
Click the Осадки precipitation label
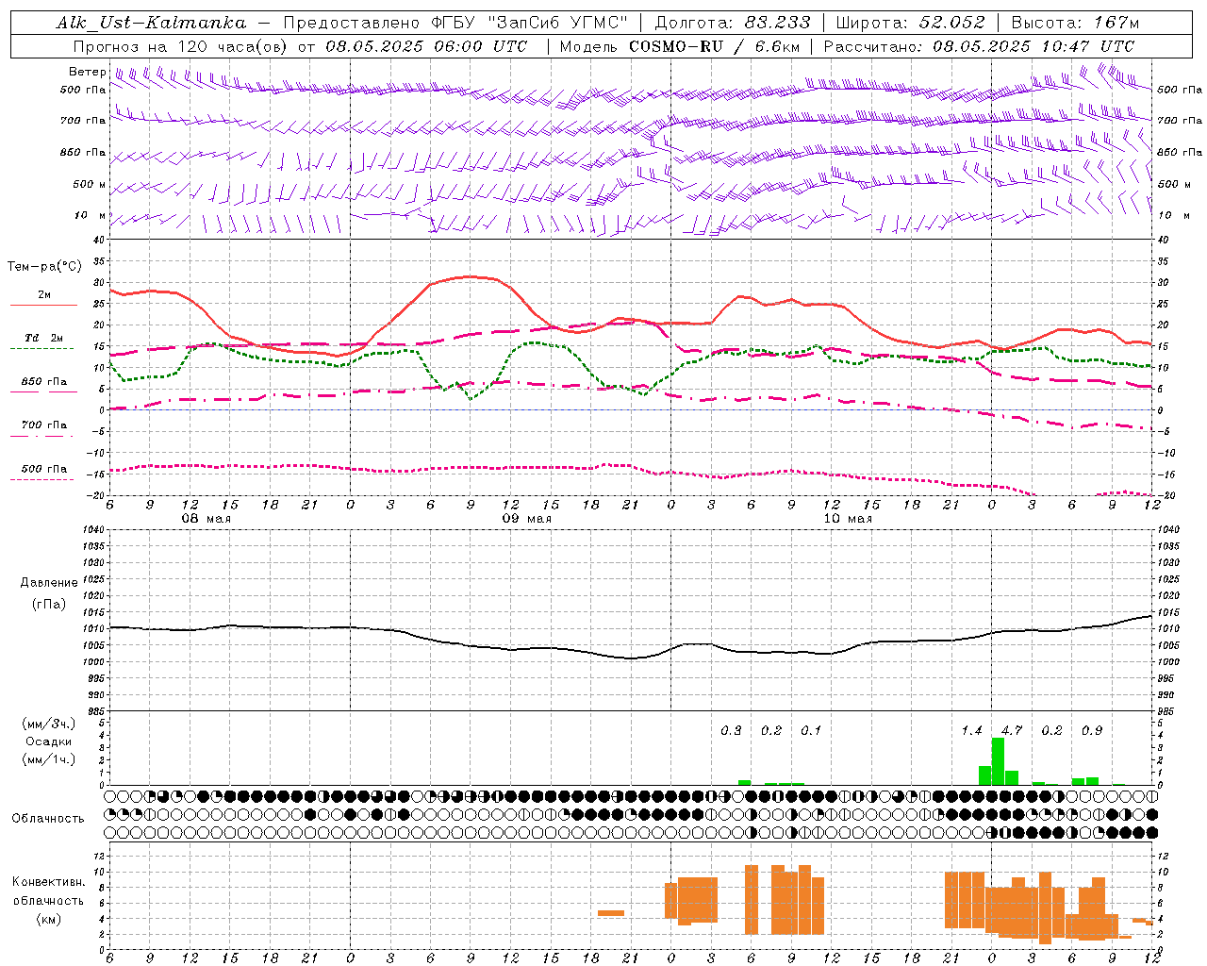pos(49,741)
